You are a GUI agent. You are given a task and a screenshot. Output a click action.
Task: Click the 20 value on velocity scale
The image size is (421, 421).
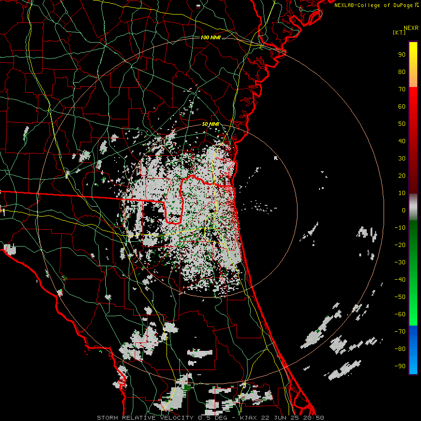coord(402,176)
